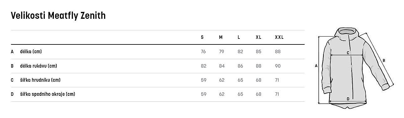The image size is (404, 118).
Task: Click value 65 for L chest width
Action: 240,80
